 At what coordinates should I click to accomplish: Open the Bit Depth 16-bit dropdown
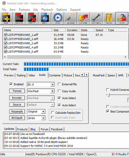point(36,118)
